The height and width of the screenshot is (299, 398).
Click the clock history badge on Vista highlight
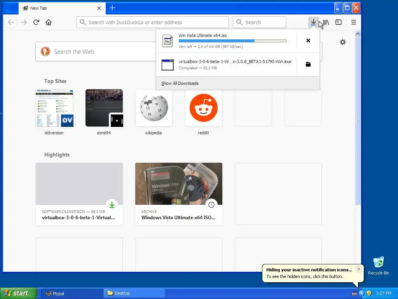pyautogui.click(x=211, y=205)
